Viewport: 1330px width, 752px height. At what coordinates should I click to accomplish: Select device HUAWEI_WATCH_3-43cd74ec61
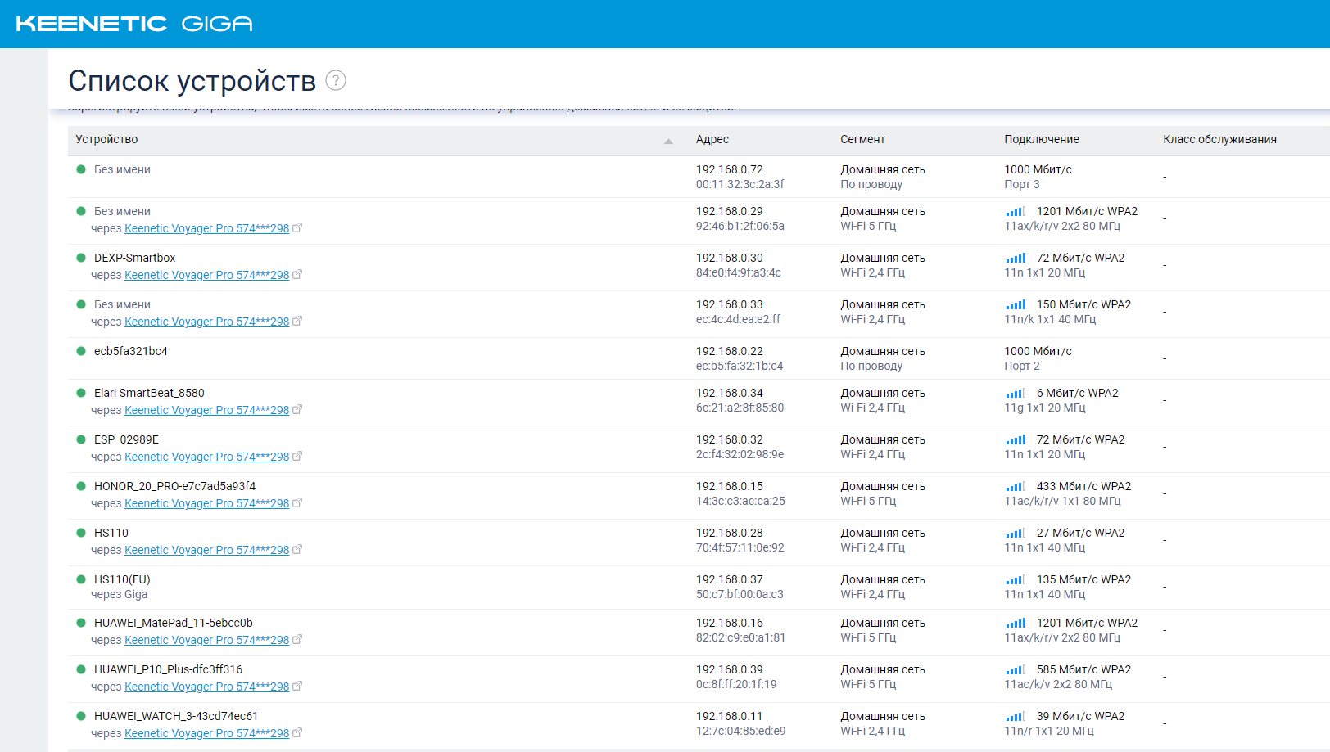point(176,716)
